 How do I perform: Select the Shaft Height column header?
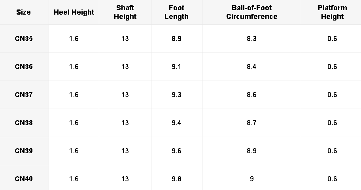(125, 12)
